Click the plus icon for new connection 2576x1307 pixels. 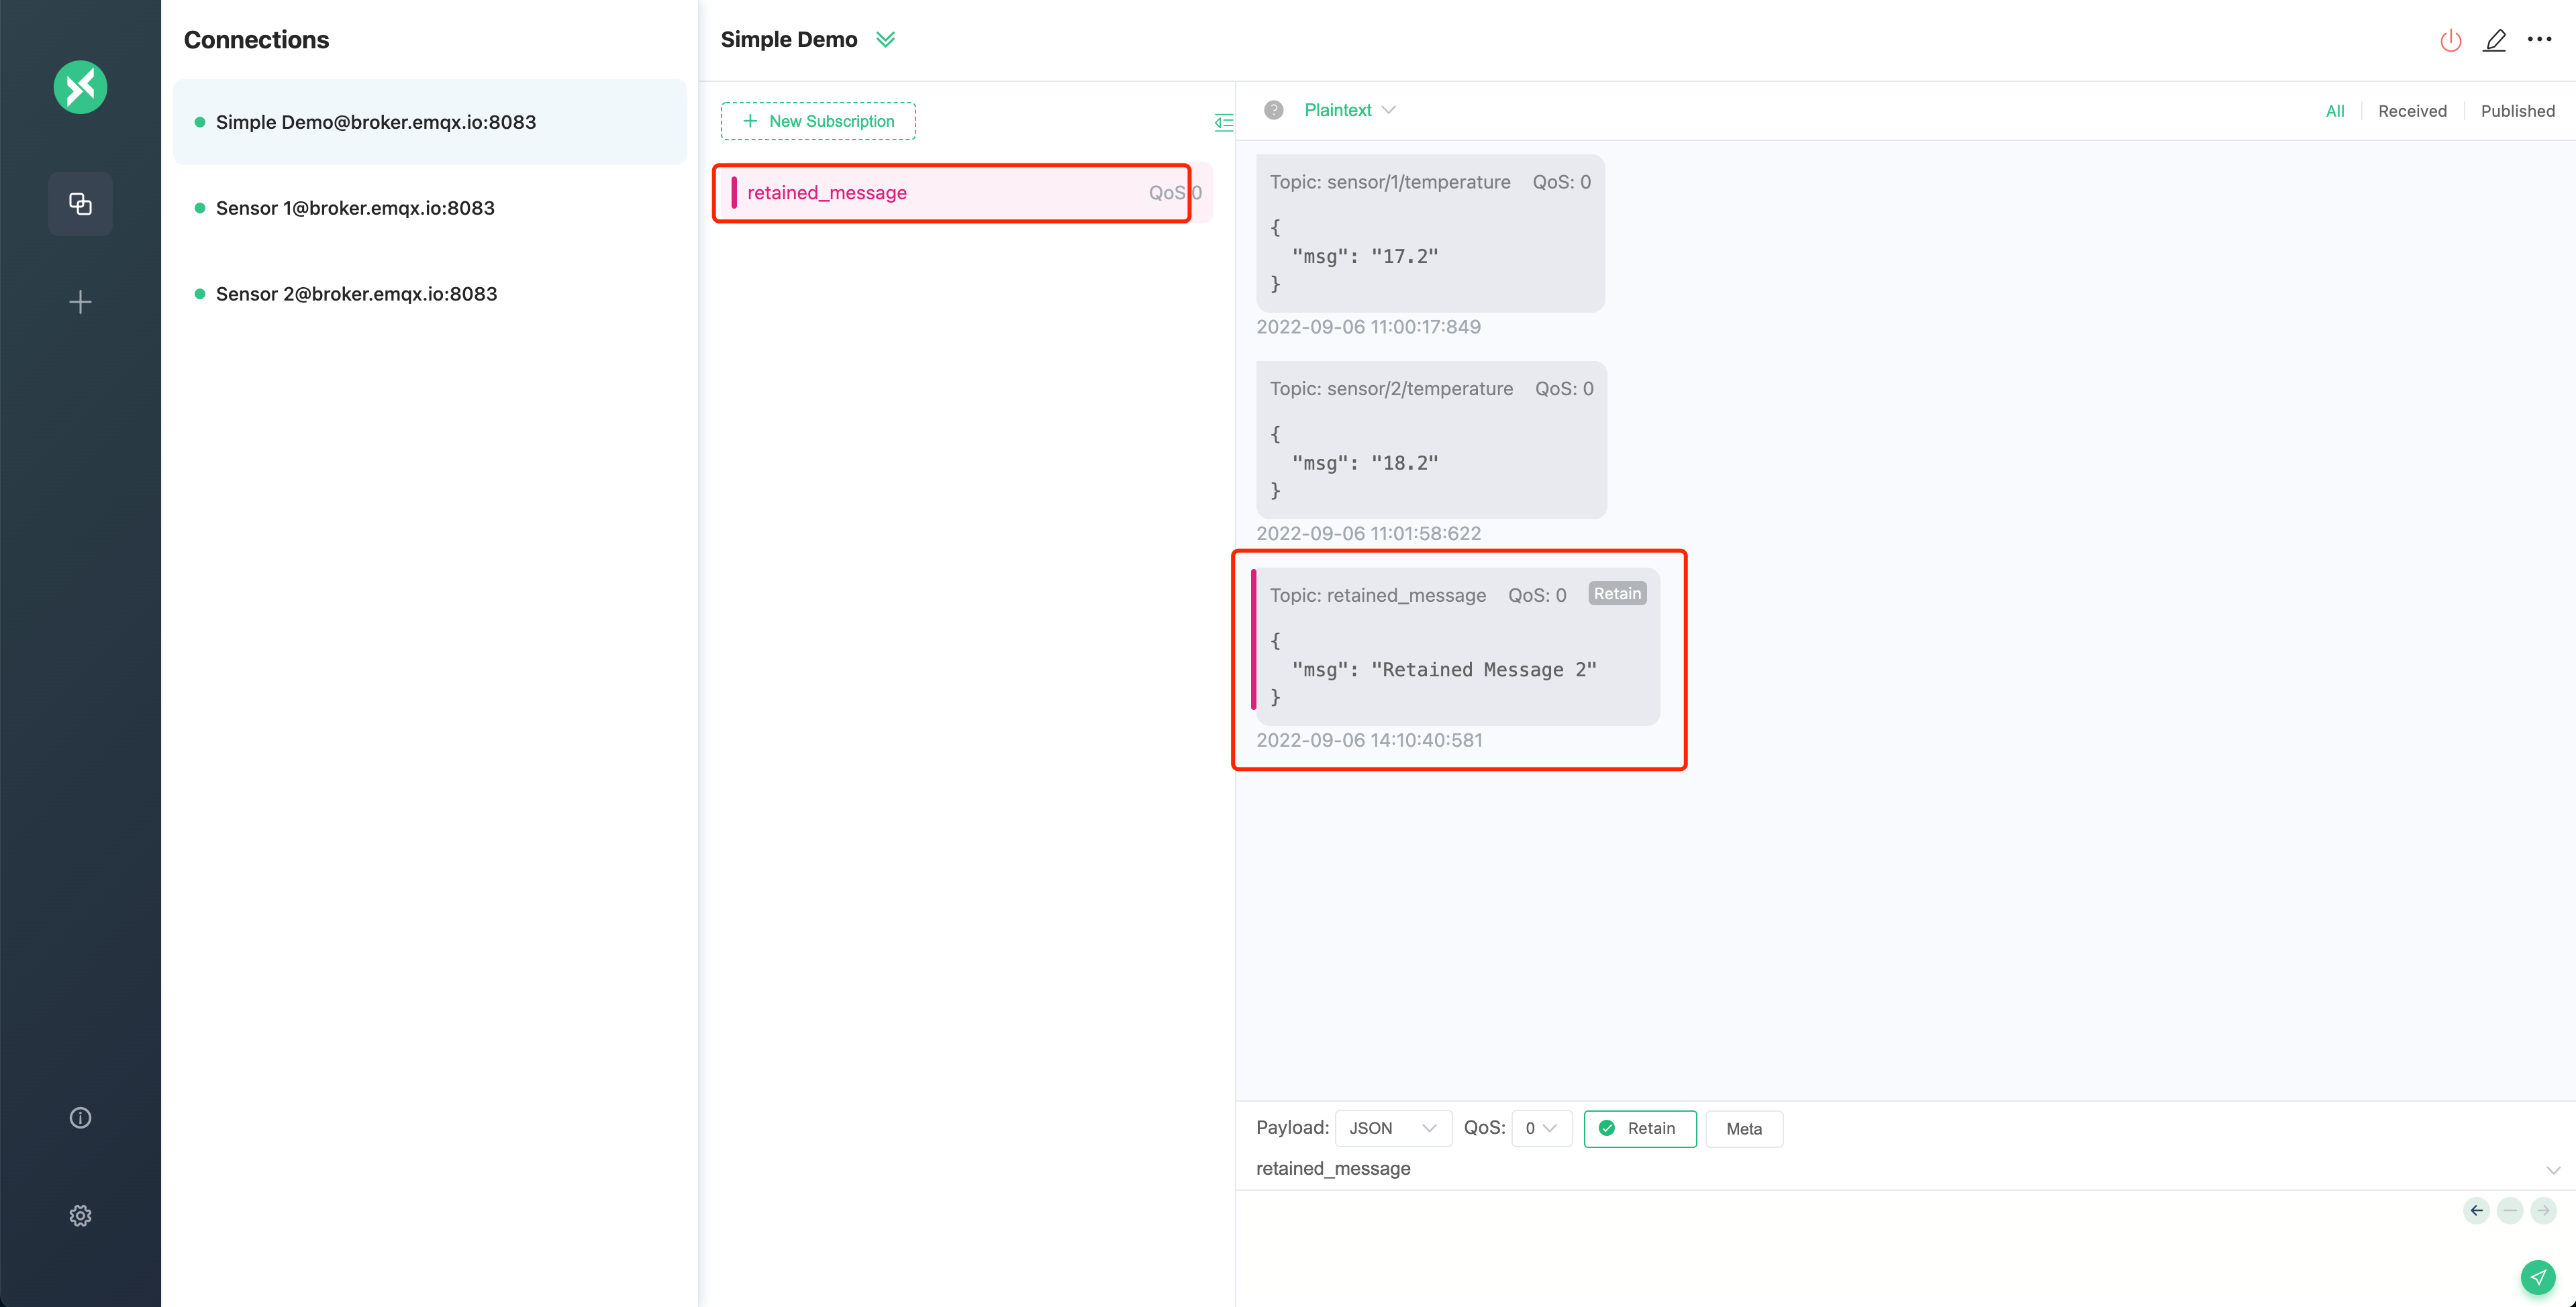tap(80, 302)
